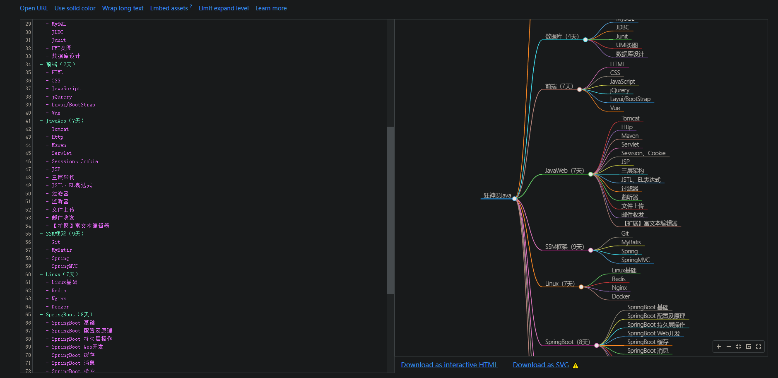Image resolution: width=778 pixels, height=378 pixels.
Task: Click editor line 63 Nginx
Action: 59,299
